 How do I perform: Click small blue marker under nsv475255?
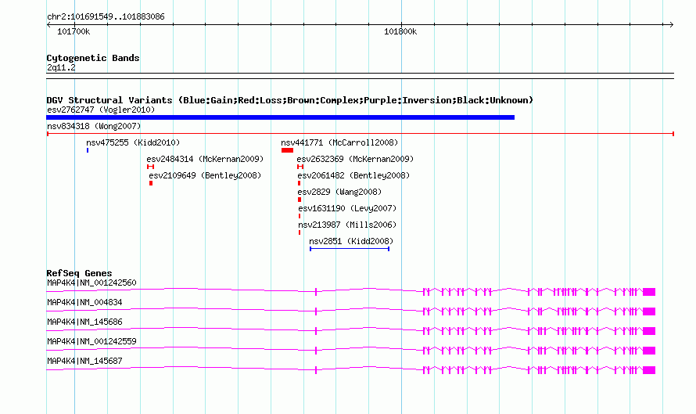[x=88, y=150]
